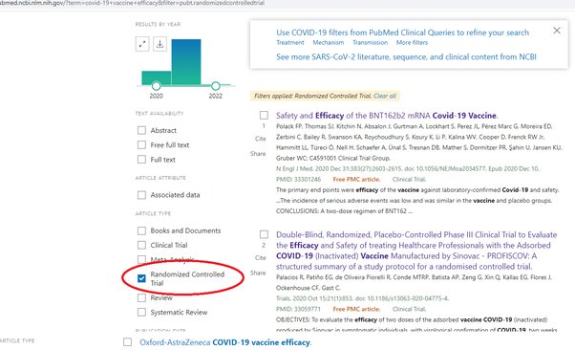Download the results by year data

coord(160,44)
